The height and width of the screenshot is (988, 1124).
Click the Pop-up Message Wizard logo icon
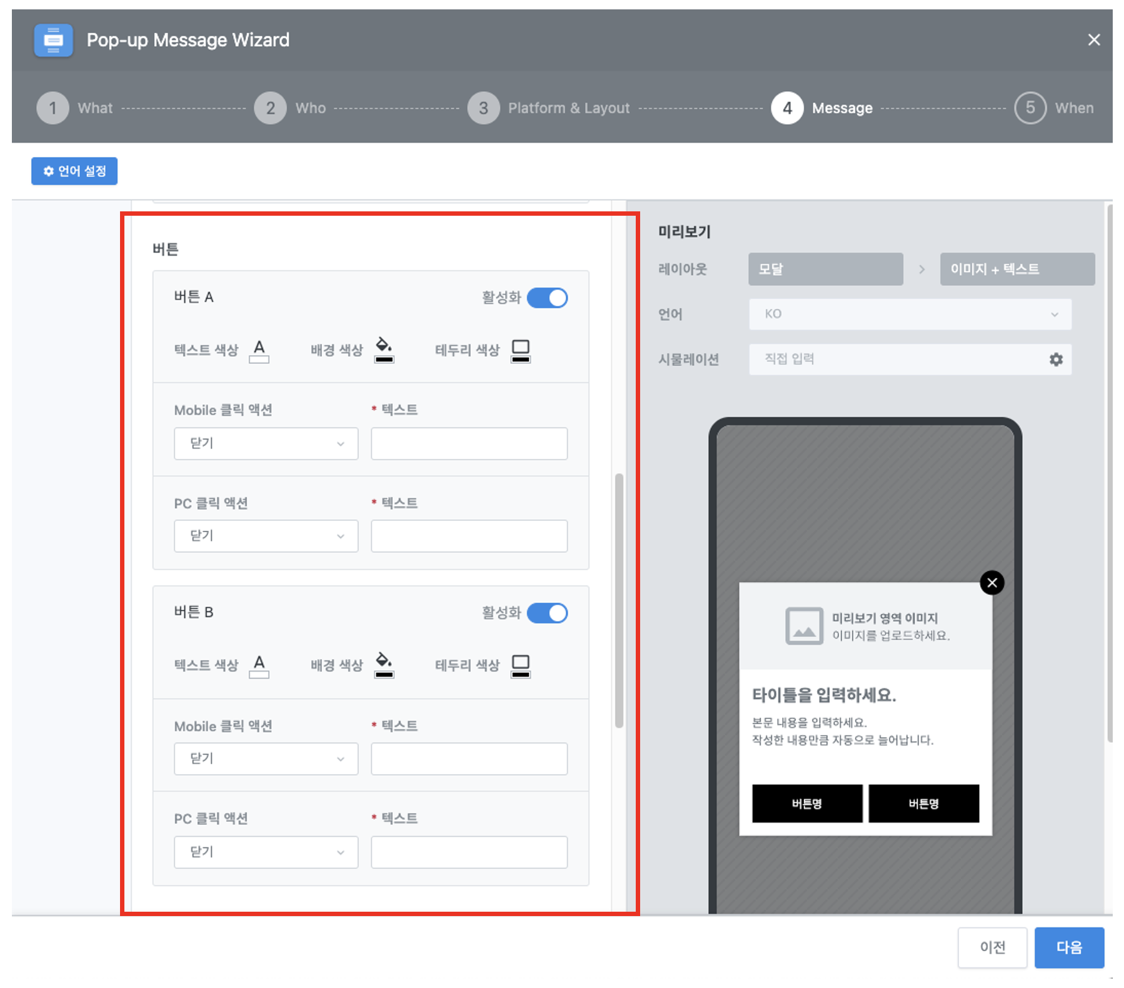(53, 40)
